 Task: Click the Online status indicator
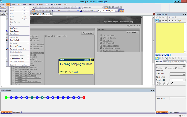pyautogui.click(x=183, y=116)
